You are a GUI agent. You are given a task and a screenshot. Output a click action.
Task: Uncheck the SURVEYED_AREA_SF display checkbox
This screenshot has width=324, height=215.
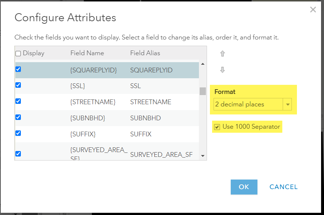18,154
